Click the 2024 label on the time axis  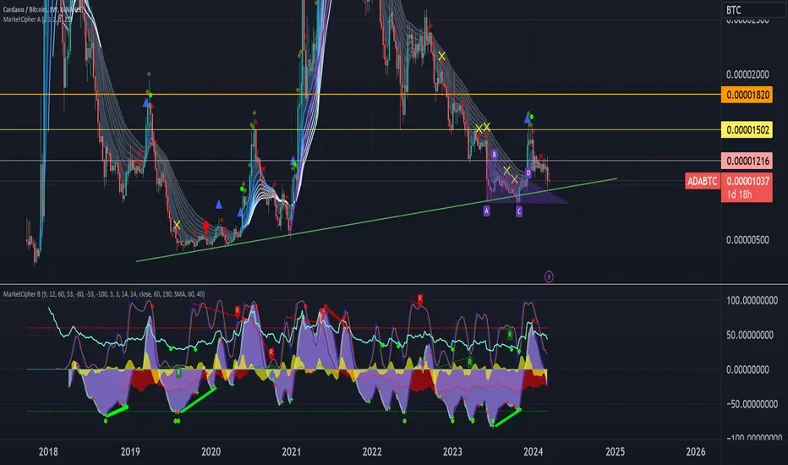[533, 452]
